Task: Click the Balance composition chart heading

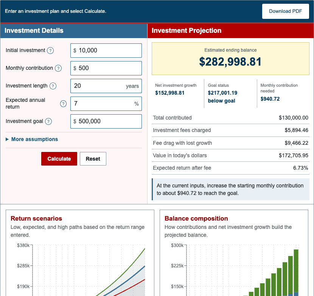Action: [x=196, y=218]
